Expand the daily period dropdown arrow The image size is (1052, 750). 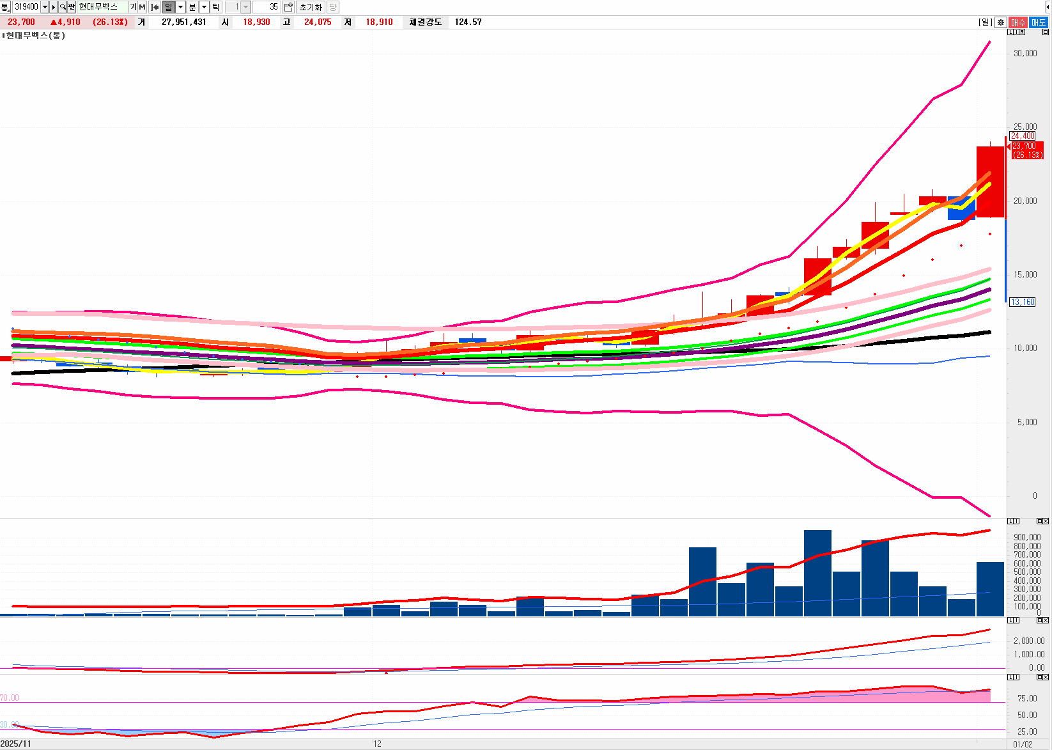click(x=180, y=7)
